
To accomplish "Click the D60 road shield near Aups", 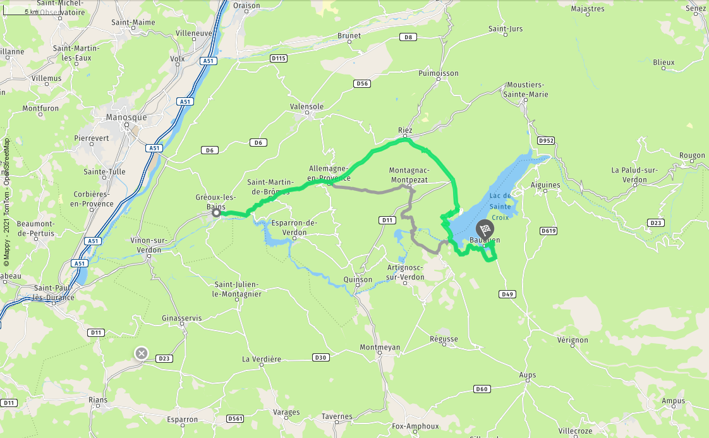I will (x=482, y=389).
